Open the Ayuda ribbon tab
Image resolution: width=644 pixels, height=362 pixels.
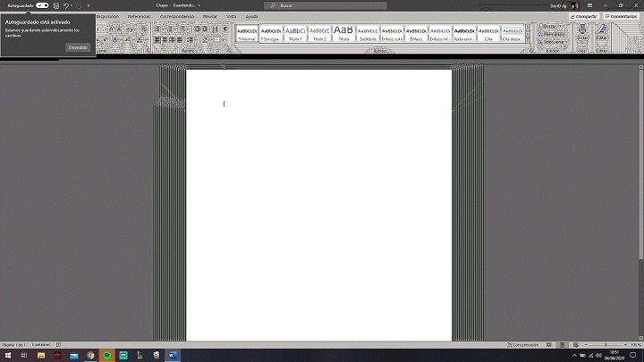(x=251, y=16)
